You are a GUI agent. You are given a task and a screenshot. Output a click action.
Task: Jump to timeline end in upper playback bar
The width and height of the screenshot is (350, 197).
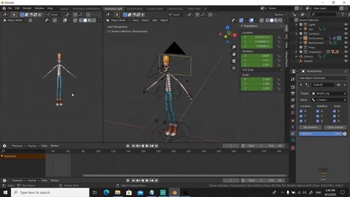pyautogui.click(x=156, y=146)
